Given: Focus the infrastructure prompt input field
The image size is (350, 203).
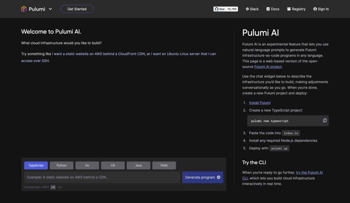Looking at the screenshot, I should 102,177.
